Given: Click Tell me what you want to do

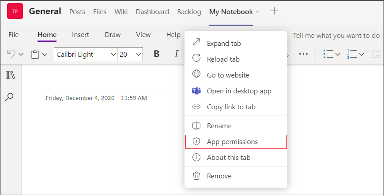Looking at the screenshot, I should [336, 36].
